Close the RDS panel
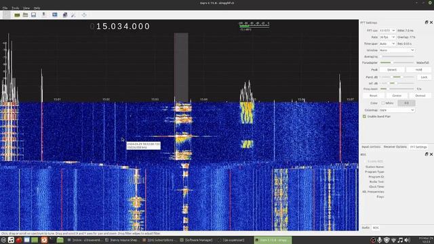This screenshot has width=434, height=244. (431, 155)
